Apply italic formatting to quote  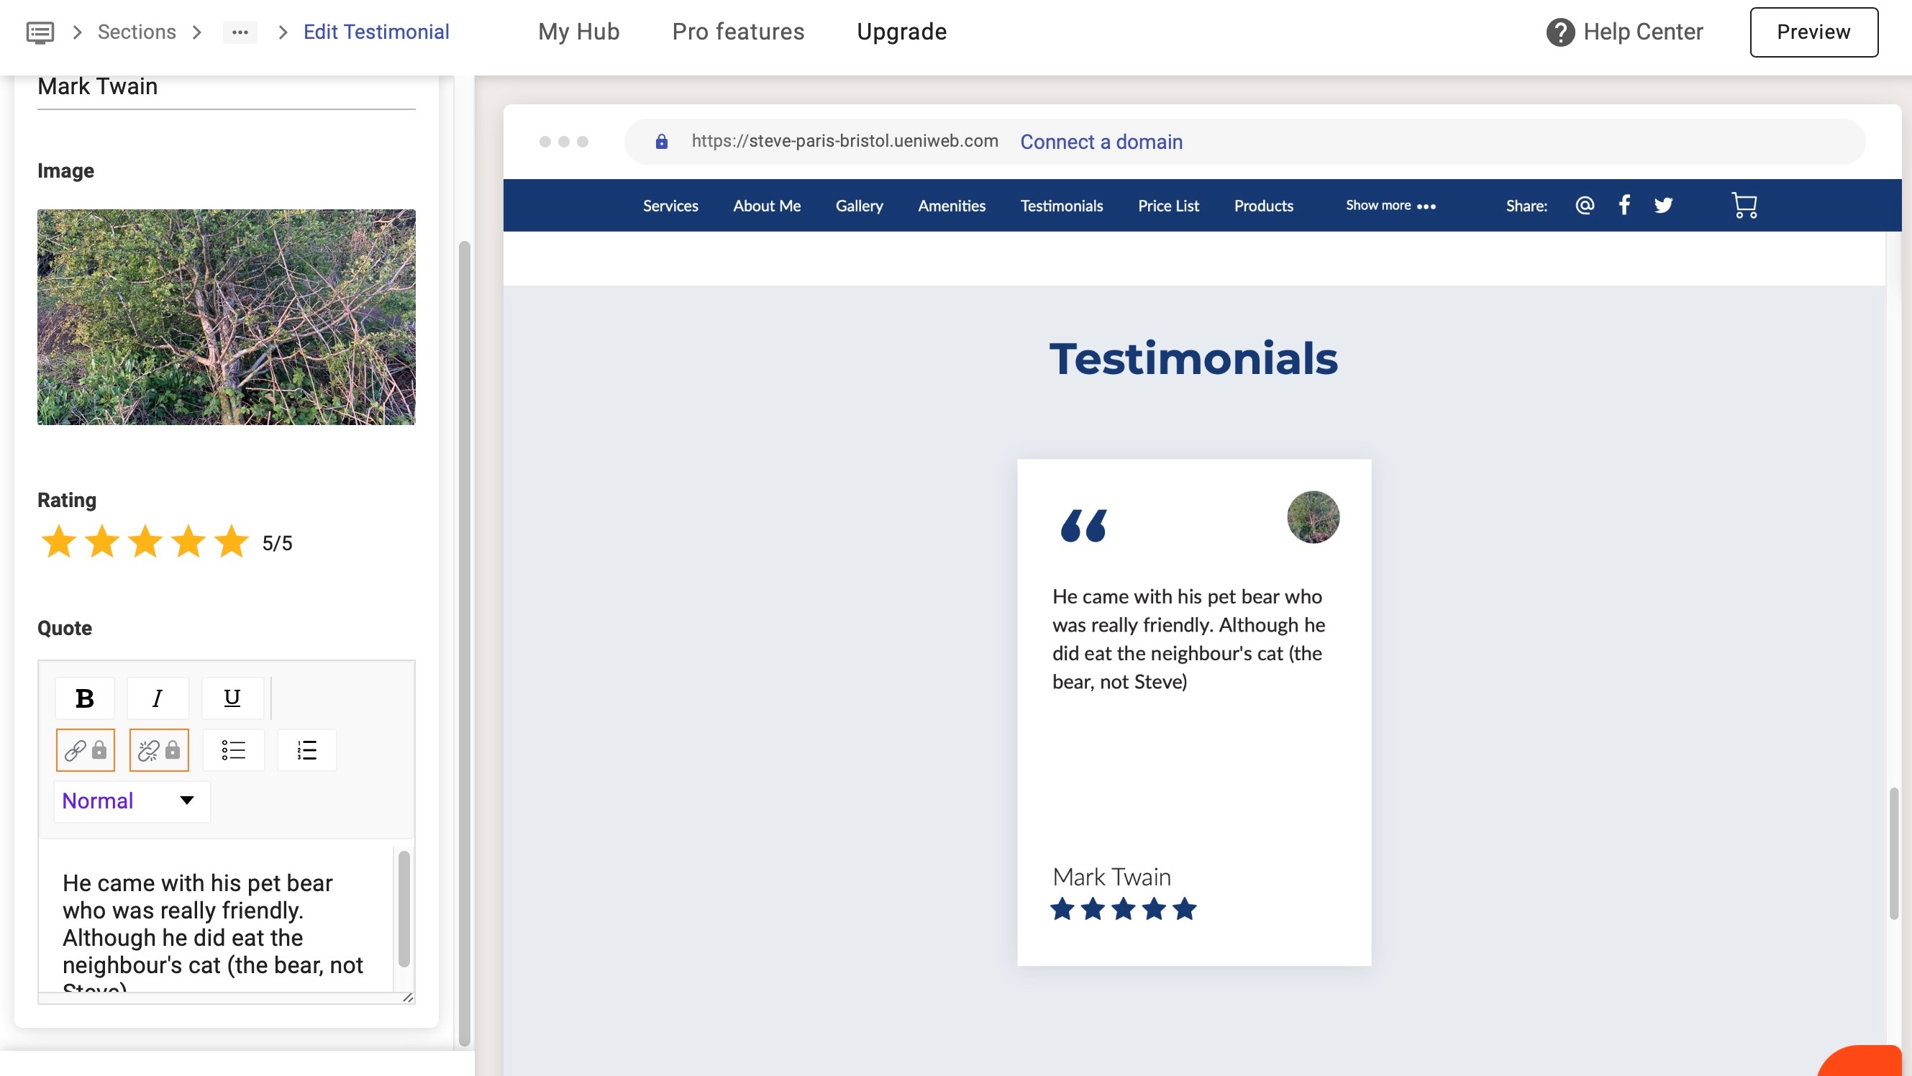click(158, 698)
